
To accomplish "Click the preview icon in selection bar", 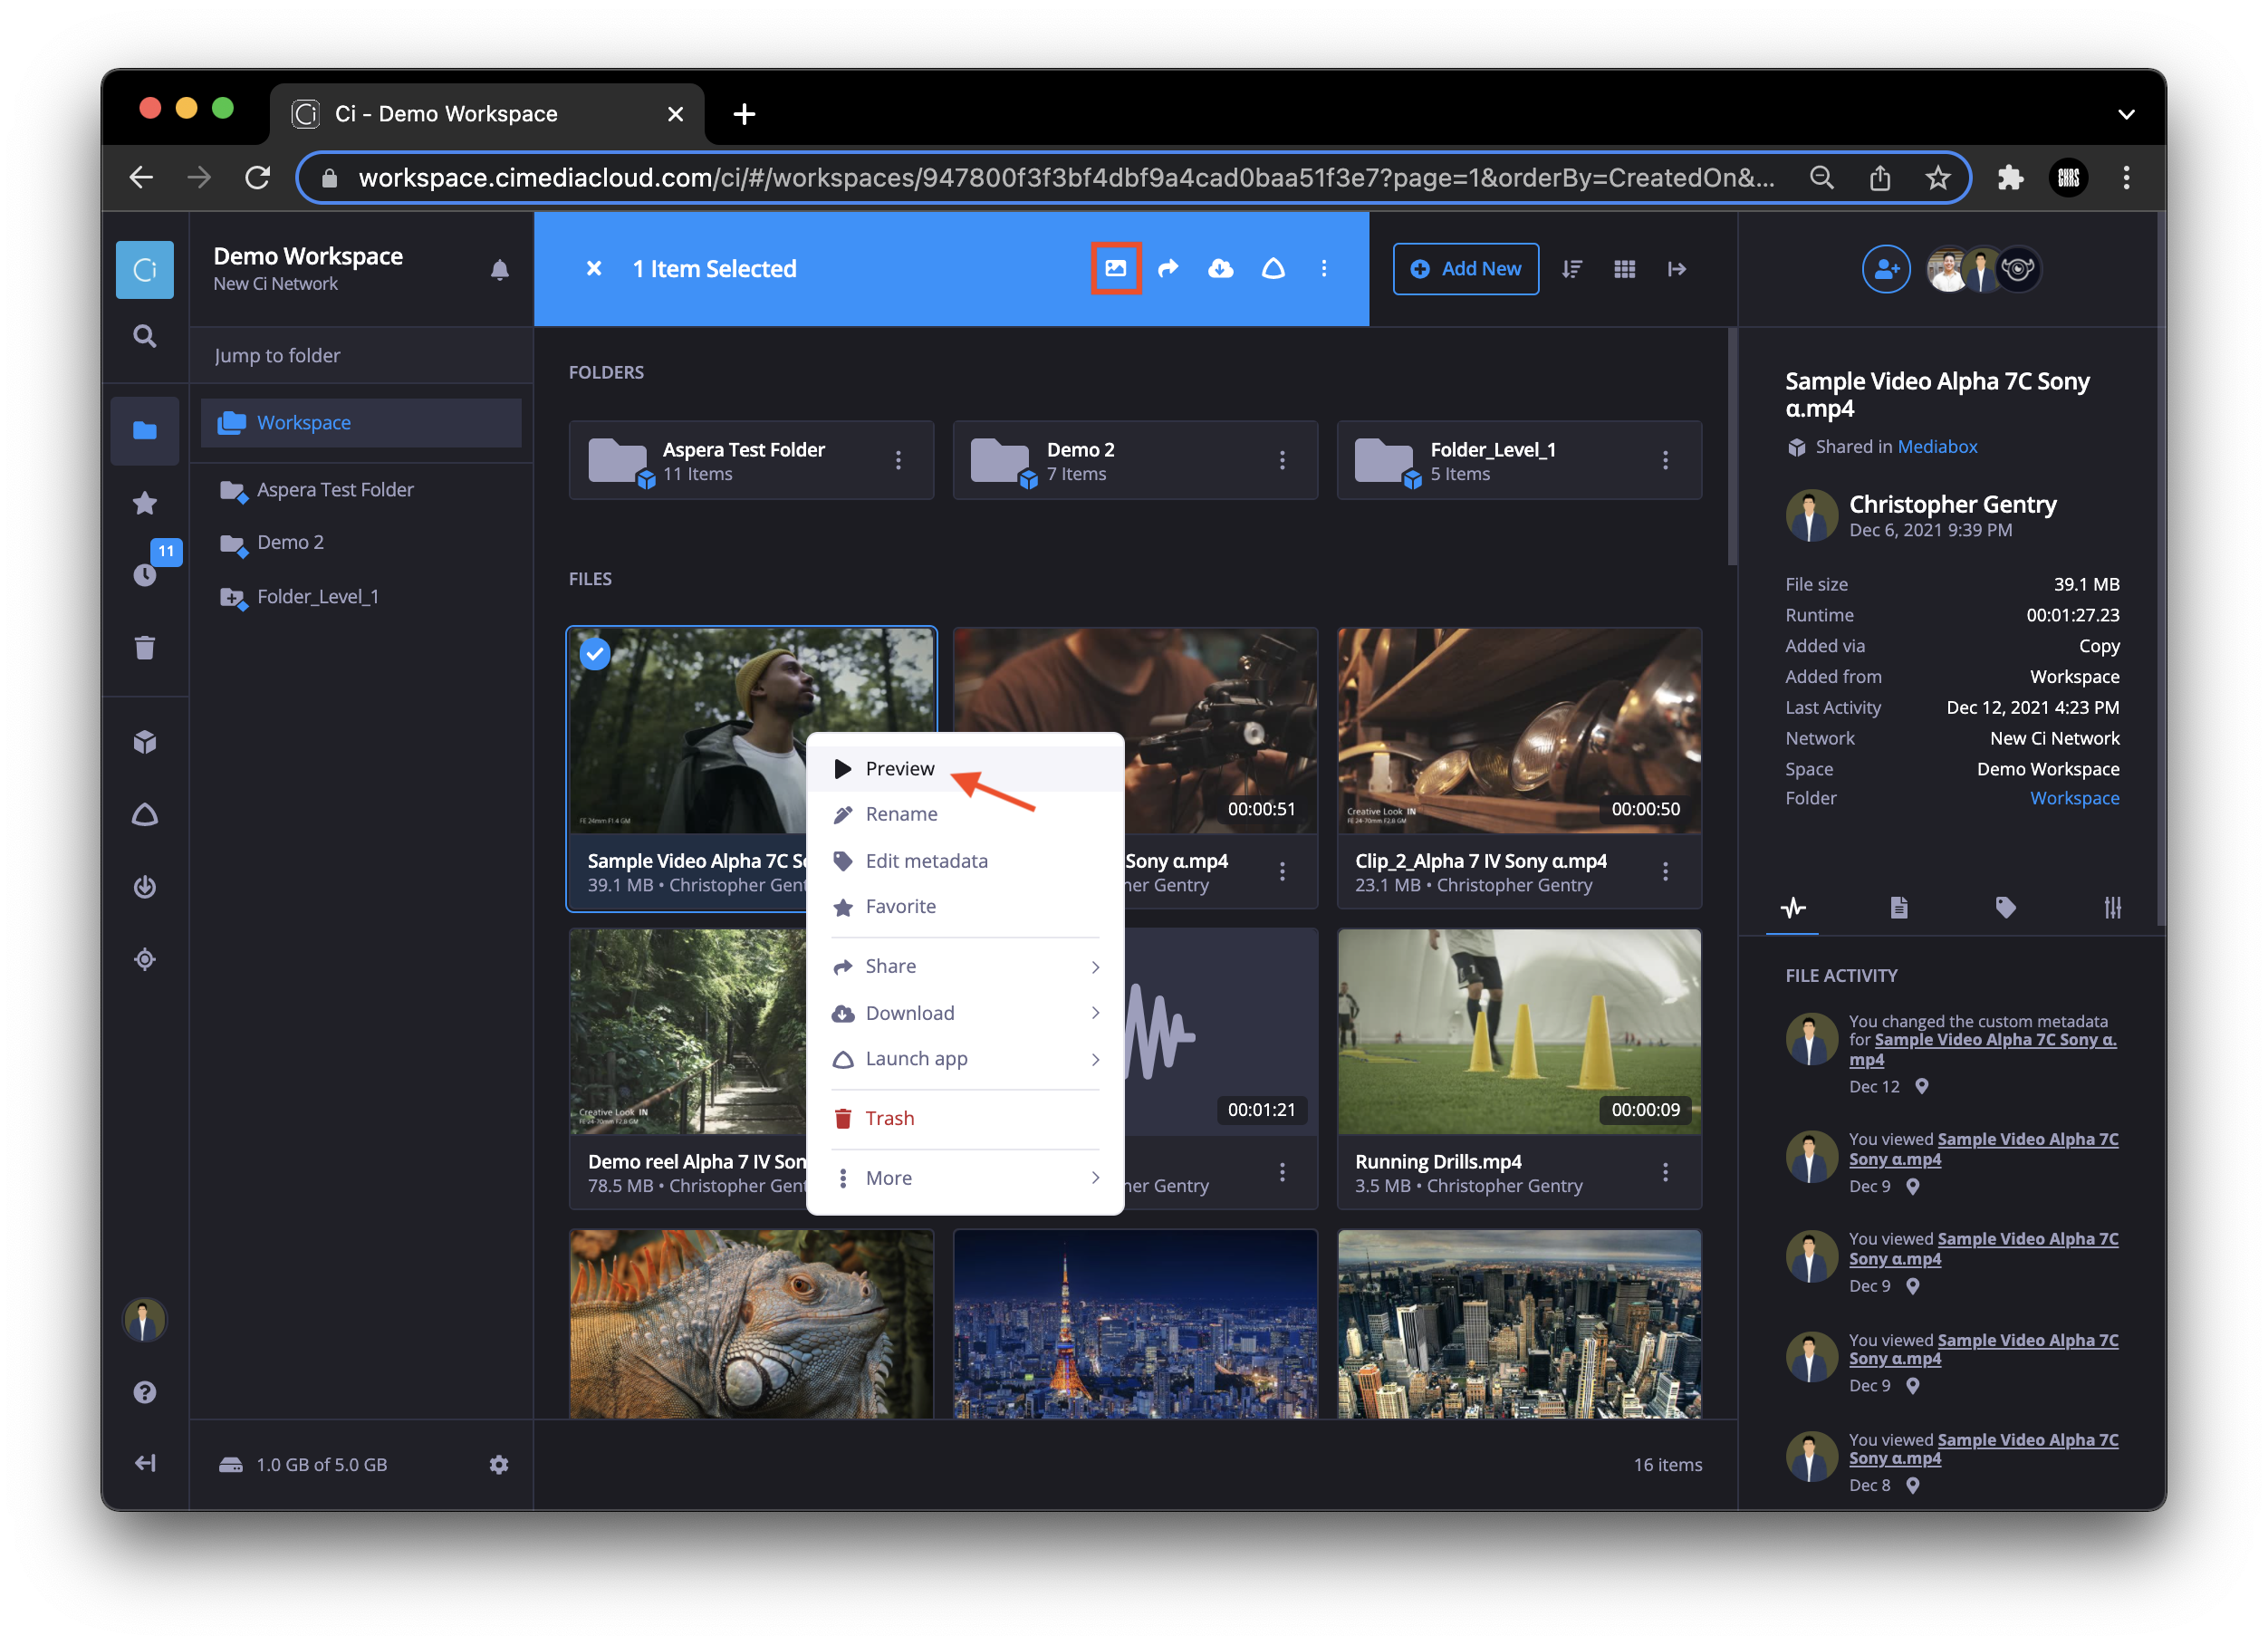I will tap(1116, 268).
